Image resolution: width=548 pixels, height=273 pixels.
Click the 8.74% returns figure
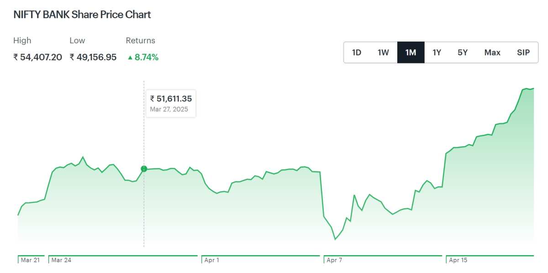(147, 57)
